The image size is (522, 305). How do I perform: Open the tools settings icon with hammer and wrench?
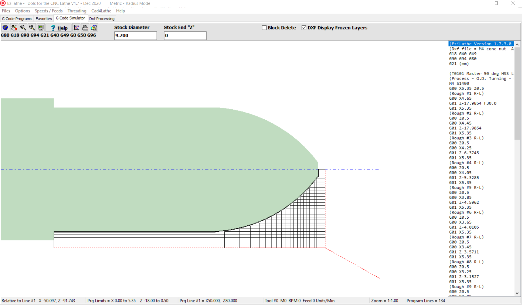click(14, 27)
